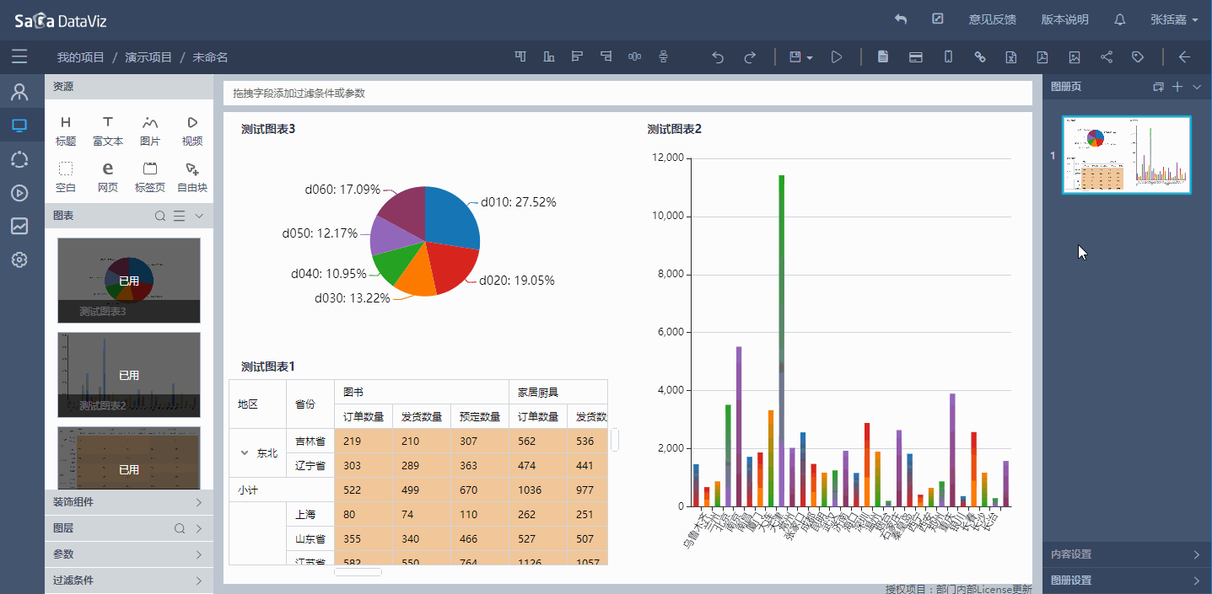Collapse the 东北 region row in table
The image size is (1212, 594).
pyautogui.click(x=245, y=453)
